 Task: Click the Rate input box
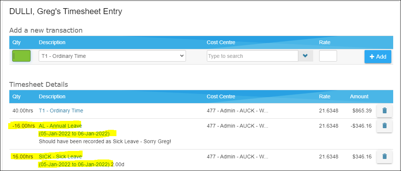[x=328, y=56]
